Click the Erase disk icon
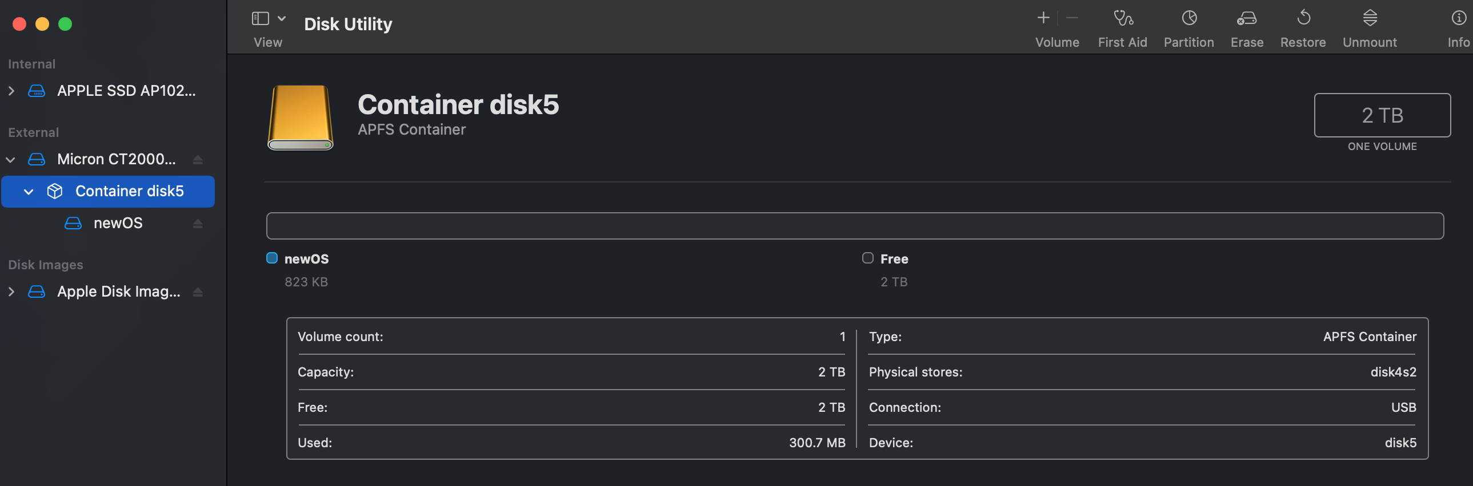 (x=1247, y=19)
